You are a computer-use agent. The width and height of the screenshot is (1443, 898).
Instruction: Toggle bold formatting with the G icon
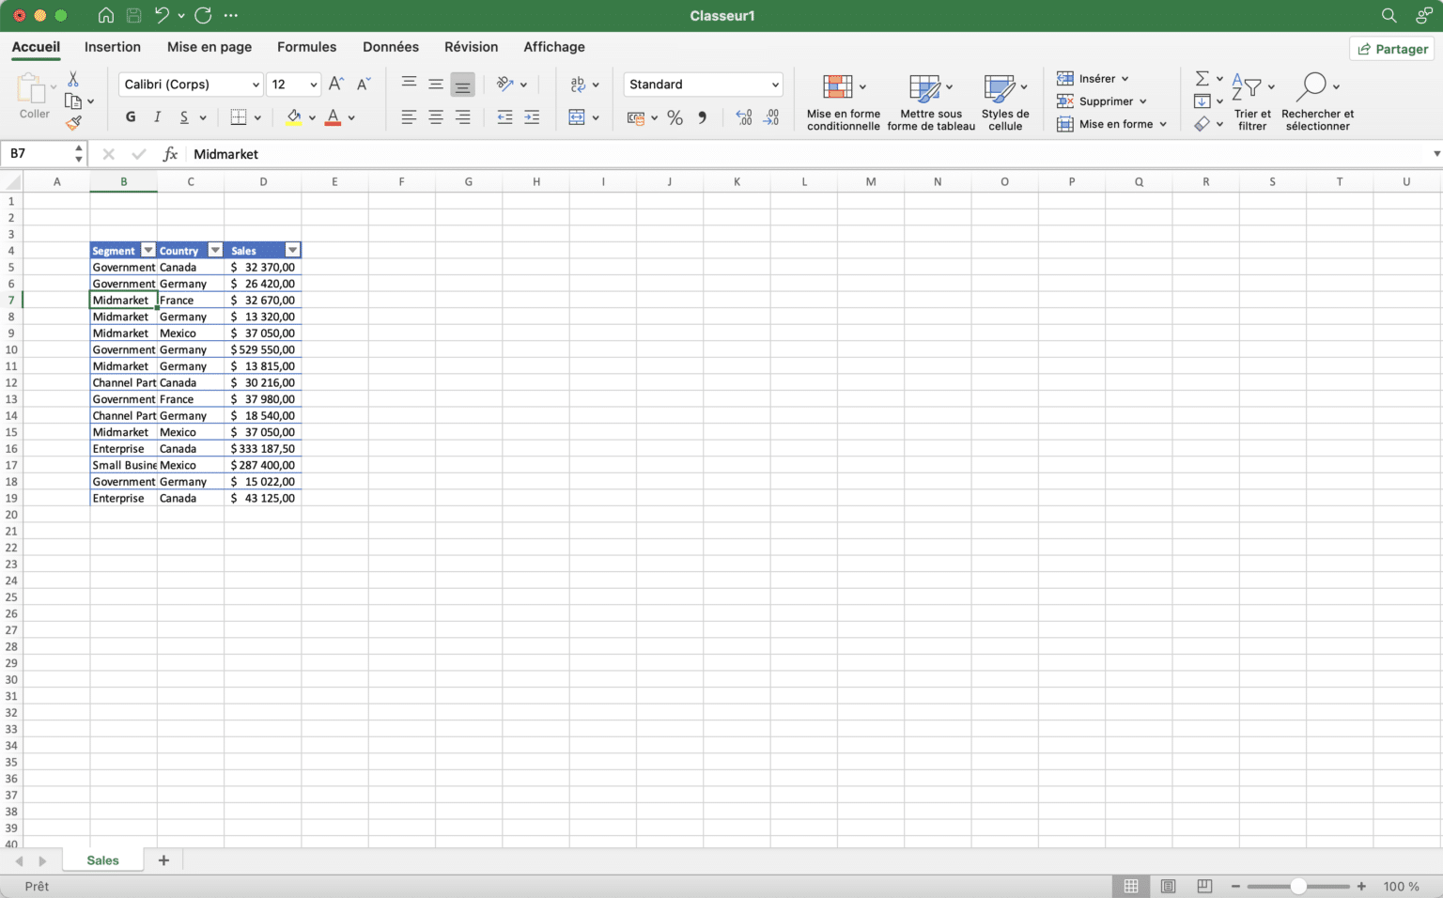tap(131, 116)
